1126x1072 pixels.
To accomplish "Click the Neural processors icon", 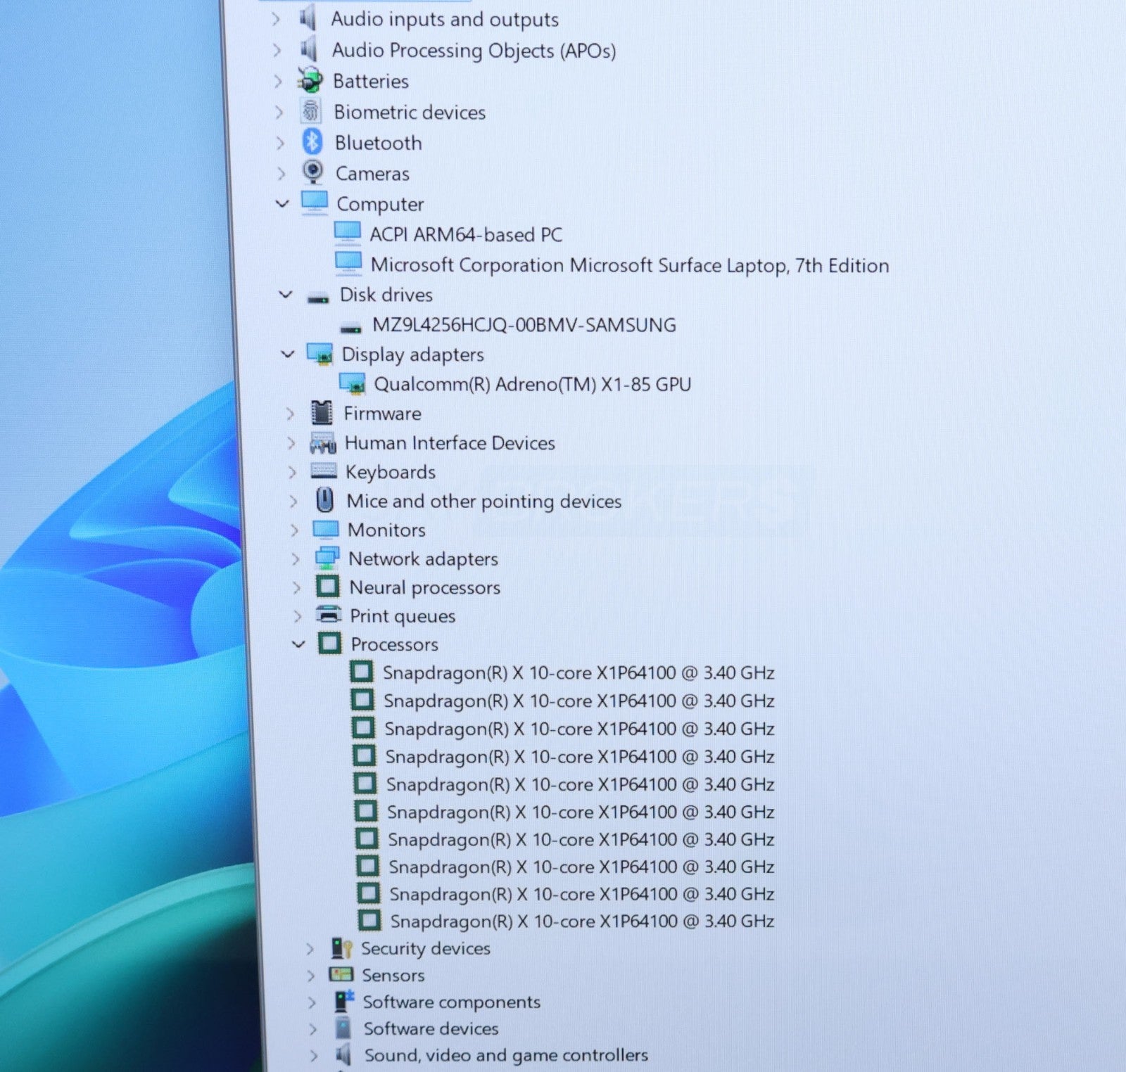I will 327,587.
